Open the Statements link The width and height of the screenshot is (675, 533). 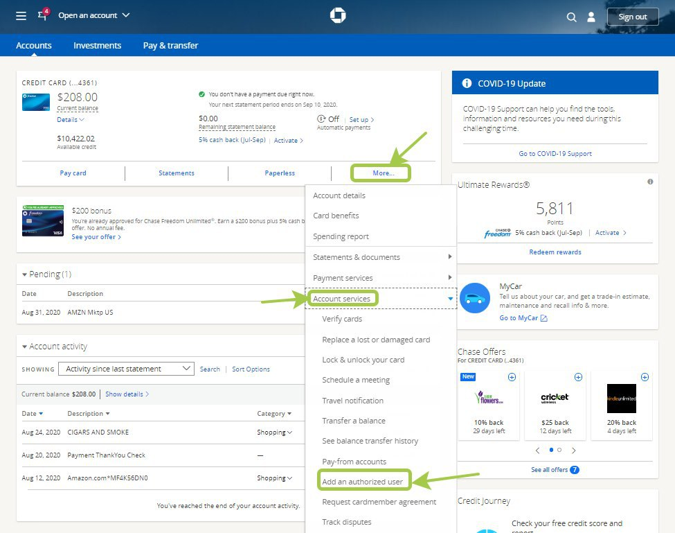pos(177,173)
